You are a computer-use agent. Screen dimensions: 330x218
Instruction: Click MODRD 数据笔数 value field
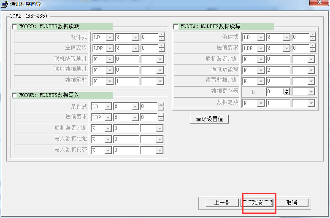point(127,81)
